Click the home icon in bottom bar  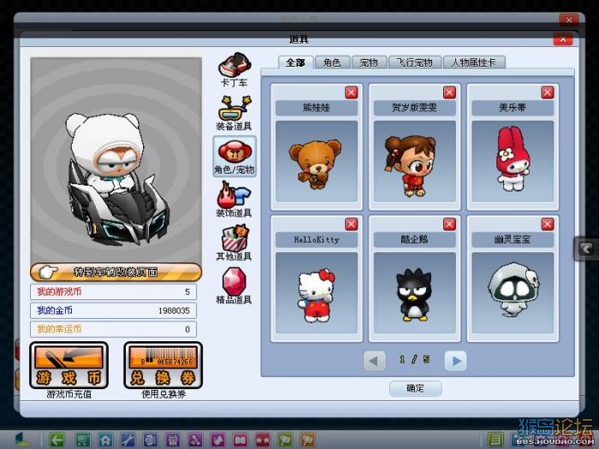tap(105, 440)
